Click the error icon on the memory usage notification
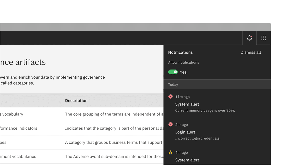This screenshot has width=294, height=165. (170, 97)
